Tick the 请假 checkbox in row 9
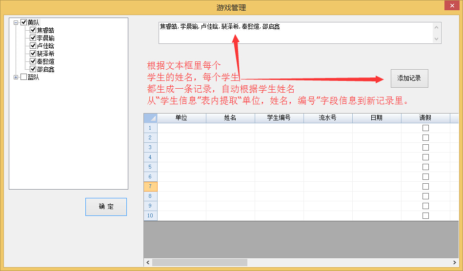This screenshot has width=463, height=271. pyautogui.click(x=425, y=206)
